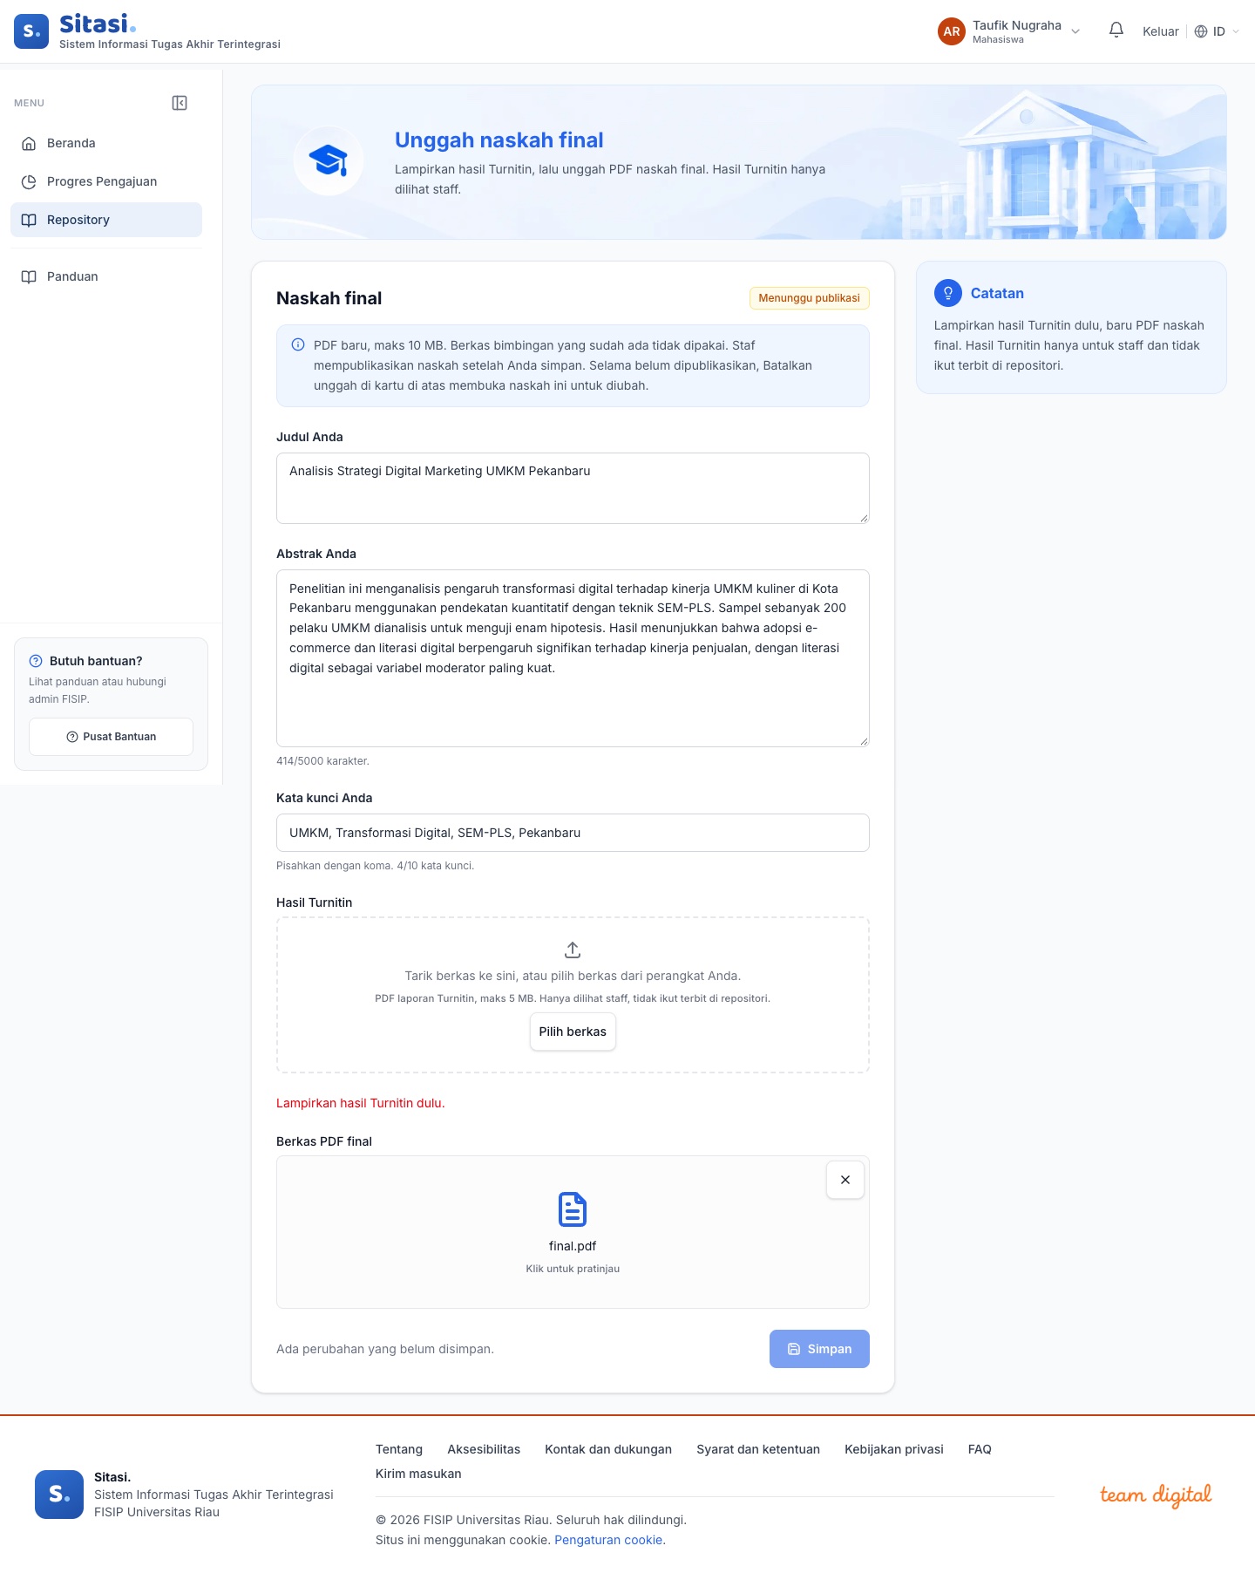
Task: Open Kebijakan privasi link
Action: click(894, 1449)
